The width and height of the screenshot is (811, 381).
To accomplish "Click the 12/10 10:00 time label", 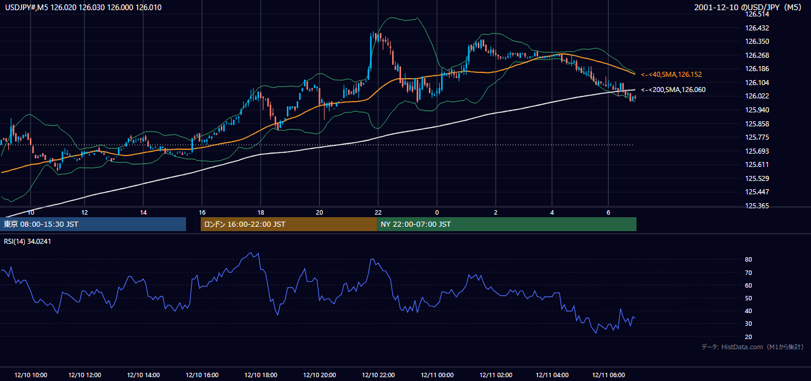I will point(30,375).
